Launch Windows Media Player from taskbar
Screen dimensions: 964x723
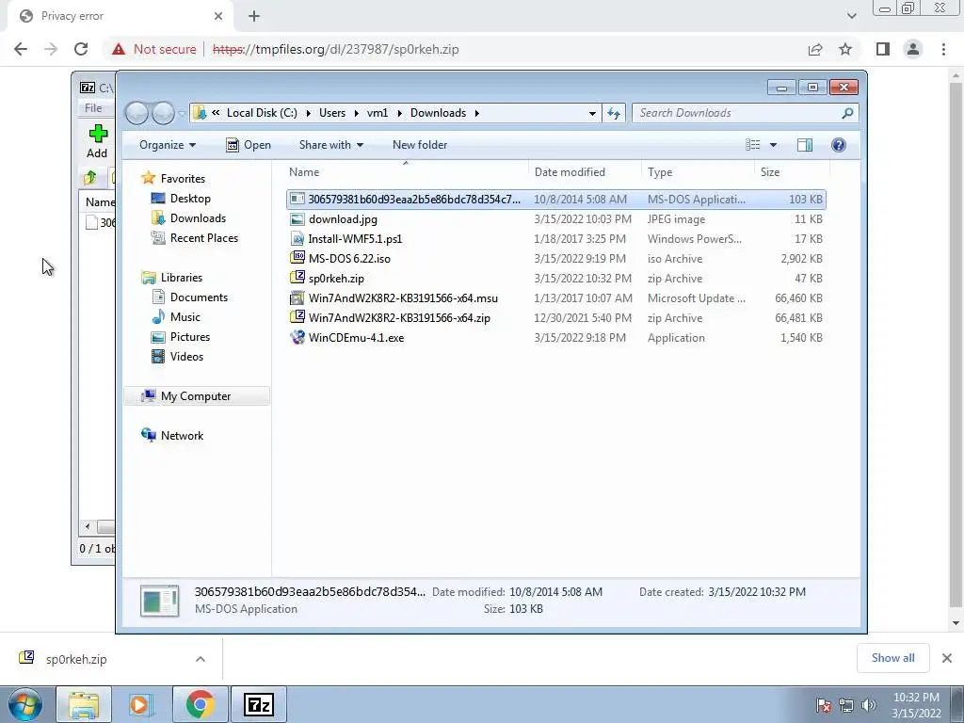(139, 704)
